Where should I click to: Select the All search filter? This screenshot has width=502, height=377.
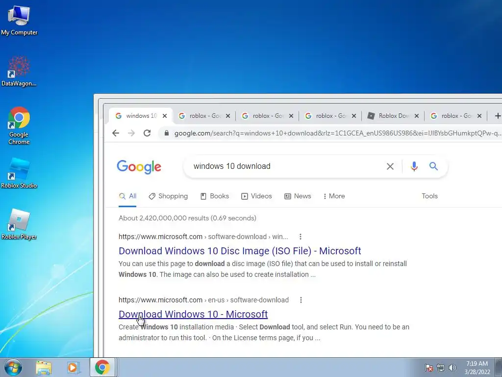point(128,196)
